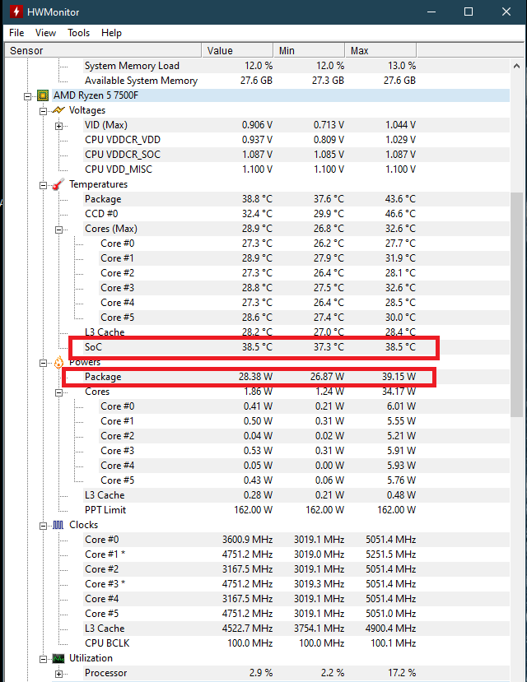Click the 38.8 °C Package value
This screenshot has height=682, width=527.
(x=257, y=199)
